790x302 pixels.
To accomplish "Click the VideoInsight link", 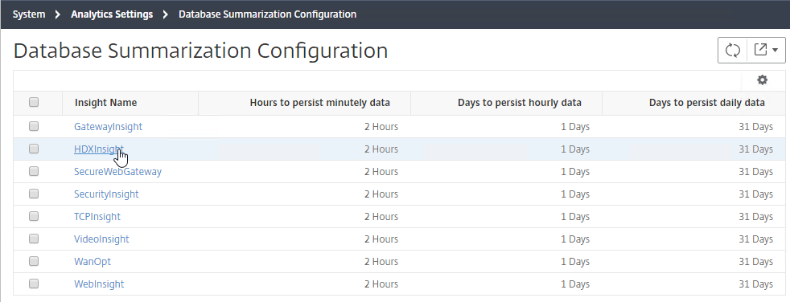I will pyautogui.click(x=101, y=239).
